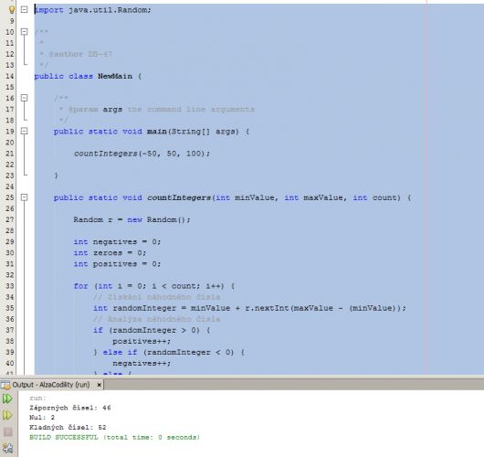This screenshot has height=457, width=484.
Task: Select the Output - AlzaCodility (run) tab
Action: point(51,385)
